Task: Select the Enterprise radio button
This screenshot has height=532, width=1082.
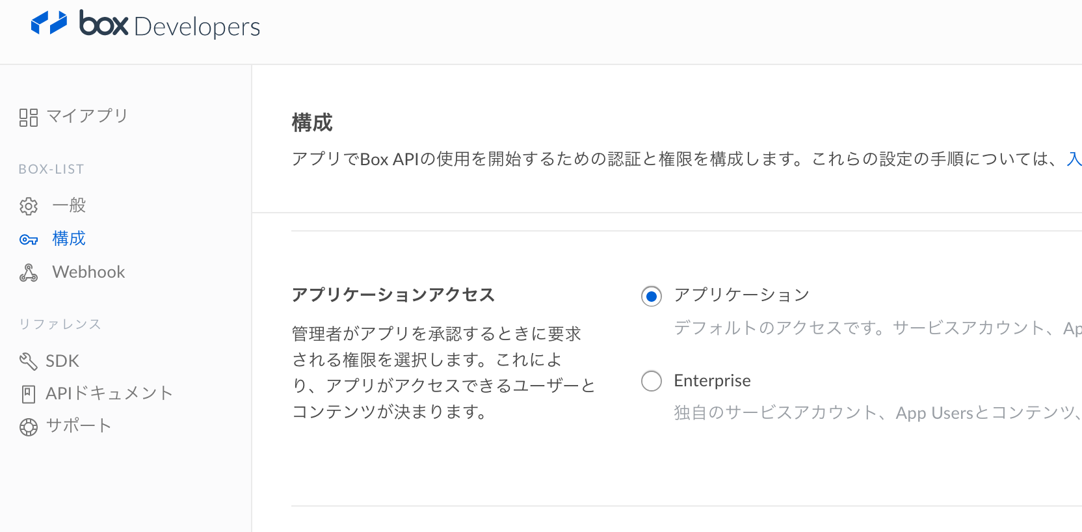Action: pos(651,381)
